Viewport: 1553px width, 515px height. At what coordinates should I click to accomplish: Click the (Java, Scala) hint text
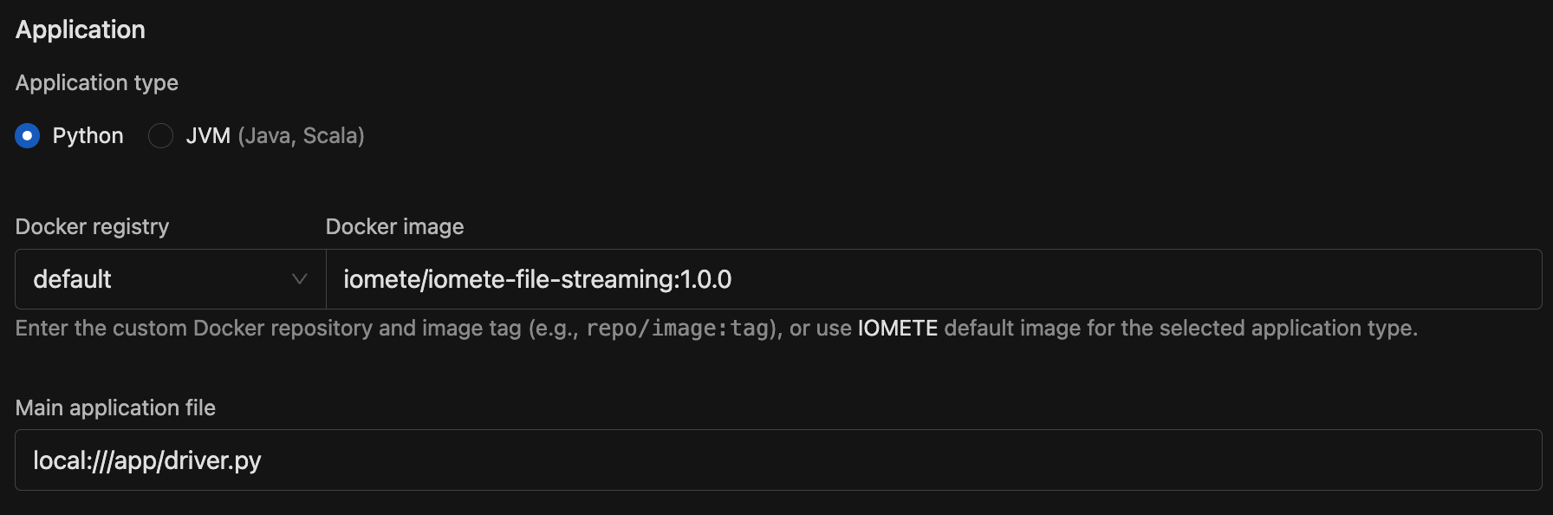pyautogui.click(x=301, y=136)
